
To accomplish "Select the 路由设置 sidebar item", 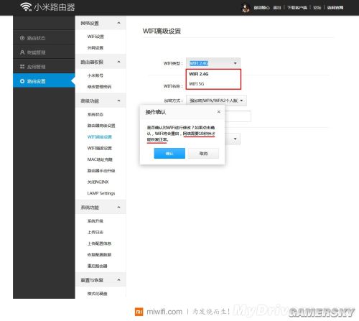I will [44, 81].
